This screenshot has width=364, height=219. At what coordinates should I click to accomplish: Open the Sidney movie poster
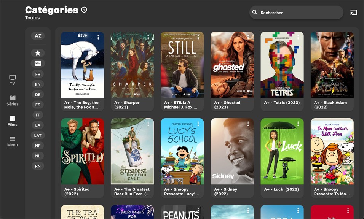(x=232, y=151)
